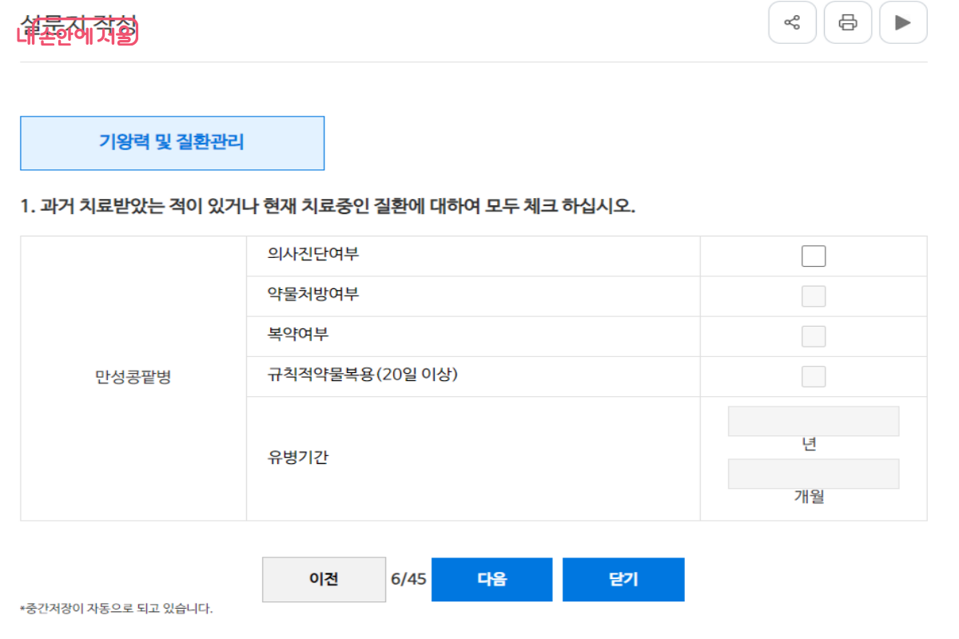Go back with the 이전 button
The width and height of the screenshot is (959, 639).
pyautogui.click(x=324, y=579)
